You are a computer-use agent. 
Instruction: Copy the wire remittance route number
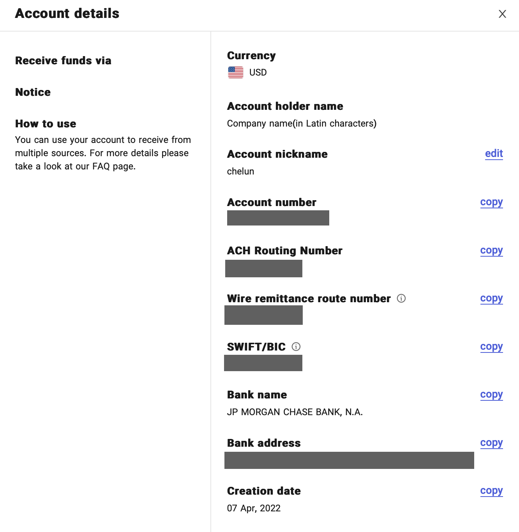(x=491, y=298)
